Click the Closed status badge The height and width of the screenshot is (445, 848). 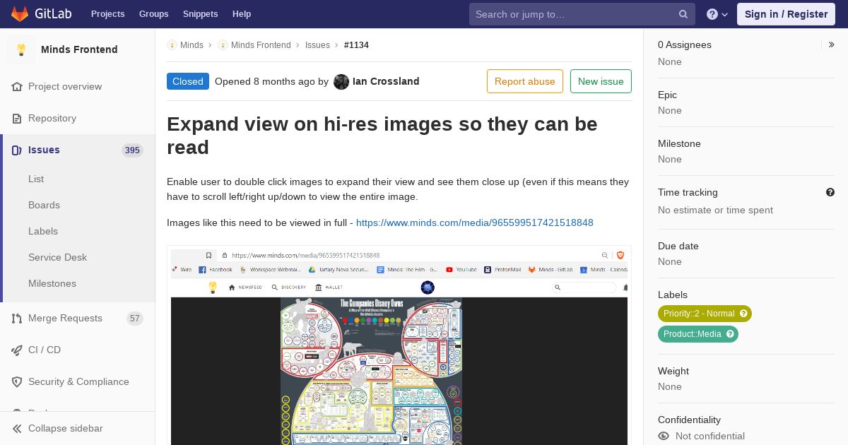tap(188, 81)
